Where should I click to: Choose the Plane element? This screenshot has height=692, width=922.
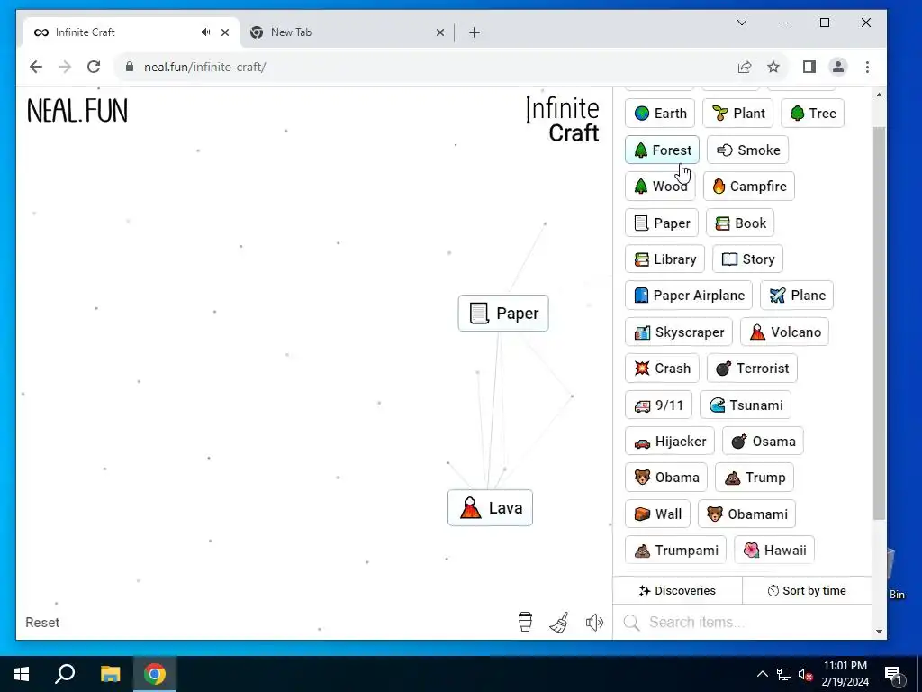coord(797,296)
